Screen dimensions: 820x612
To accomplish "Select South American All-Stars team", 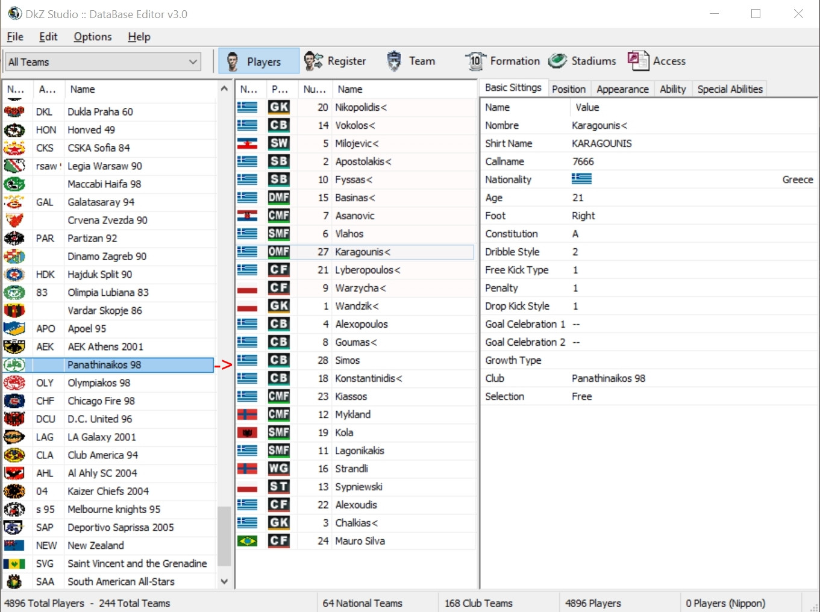I will tap(109, 582).
